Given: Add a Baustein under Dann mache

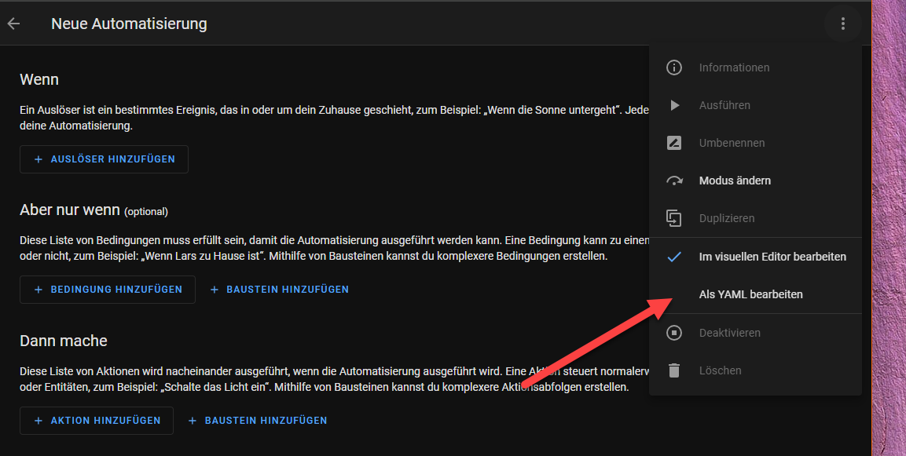Looking at the screenshot, I should [258, 421].
